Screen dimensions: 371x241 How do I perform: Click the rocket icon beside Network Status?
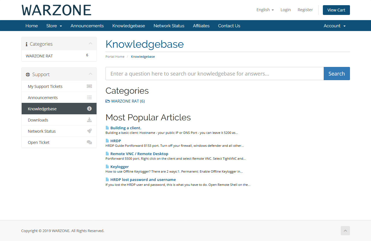(x=89, y=131)
